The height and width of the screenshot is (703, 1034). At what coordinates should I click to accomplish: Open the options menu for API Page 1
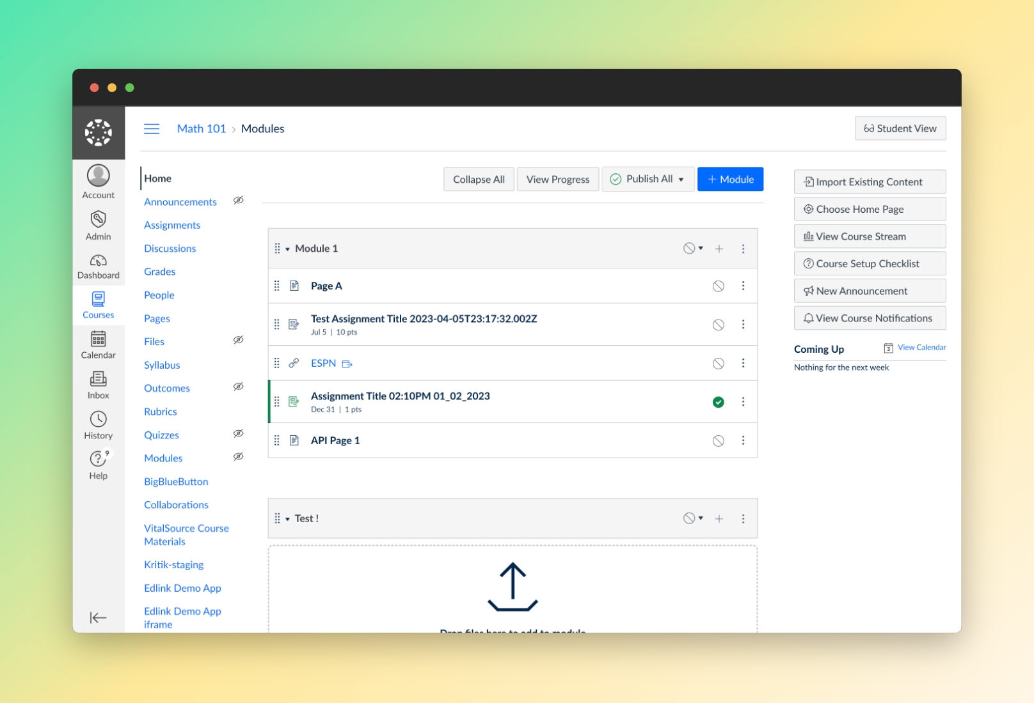743,440
